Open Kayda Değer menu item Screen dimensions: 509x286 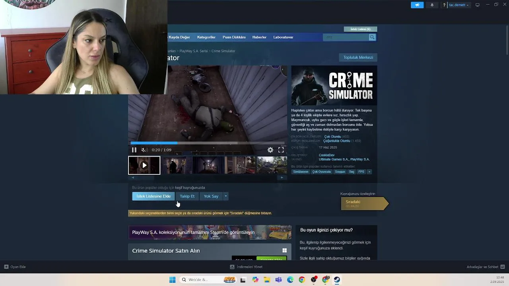click(179, 37)
